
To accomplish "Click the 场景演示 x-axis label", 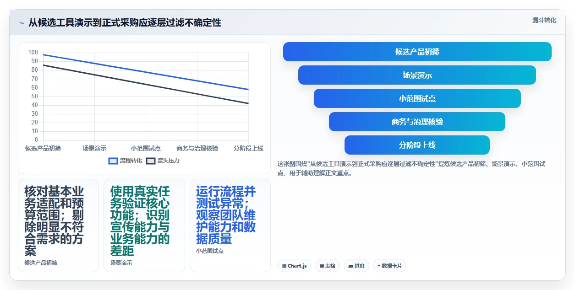I will (x=94, y=148).
